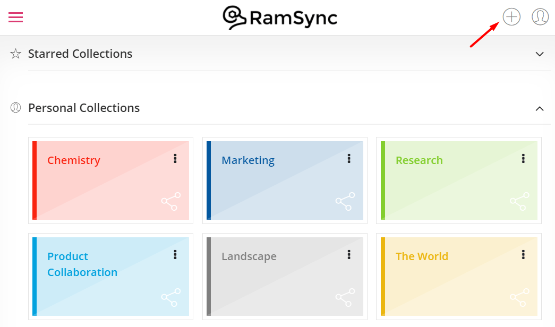Open the hamburger navigation menu
The width and height of the screenshot is (555, 327).
15,17
